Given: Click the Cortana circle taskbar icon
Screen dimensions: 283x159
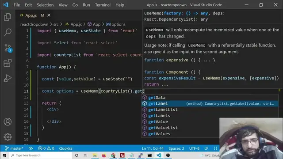Looking at the screenshot, I should 76,155.
